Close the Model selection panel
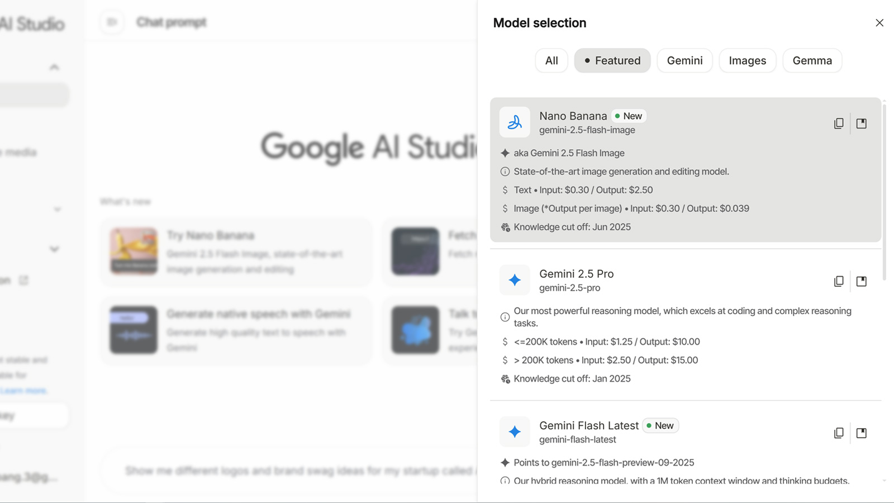The image size is (894, 503). point(879,23)
